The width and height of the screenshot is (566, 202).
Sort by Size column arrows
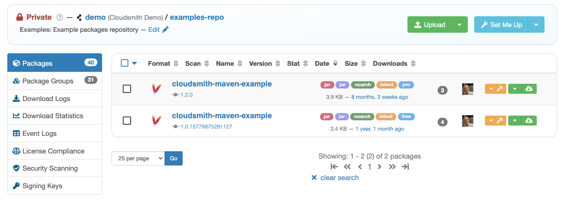364,64
